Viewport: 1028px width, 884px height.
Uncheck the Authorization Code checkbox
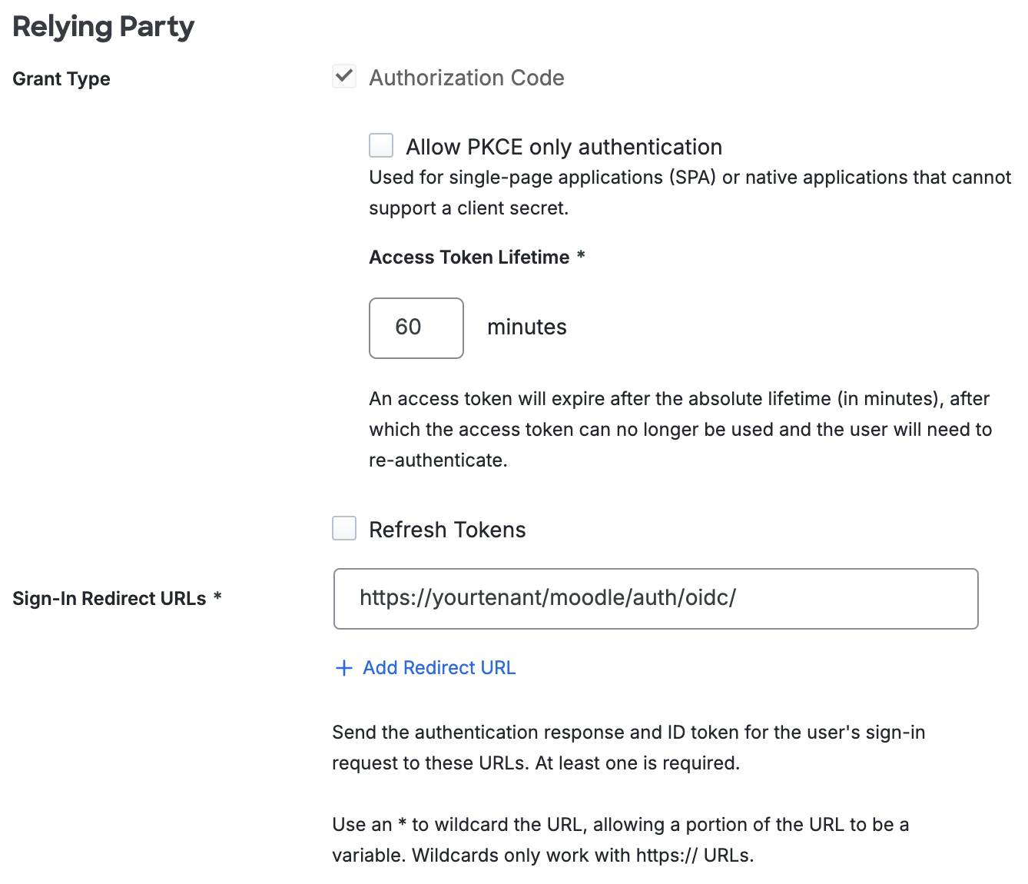click(x=343, y=76)
